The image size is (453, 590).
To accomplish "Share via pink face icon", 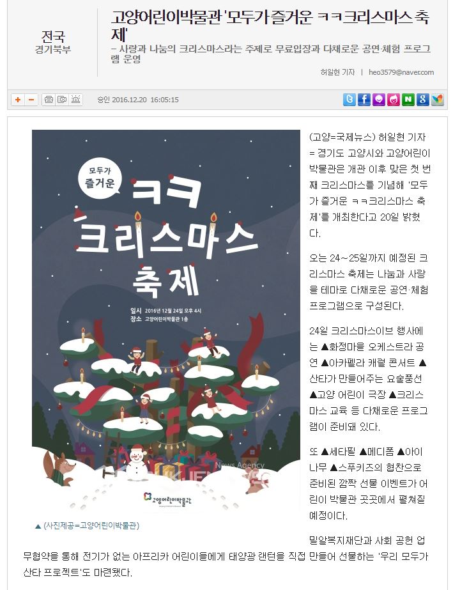I will pyautogui.click(x=394, y=99).
